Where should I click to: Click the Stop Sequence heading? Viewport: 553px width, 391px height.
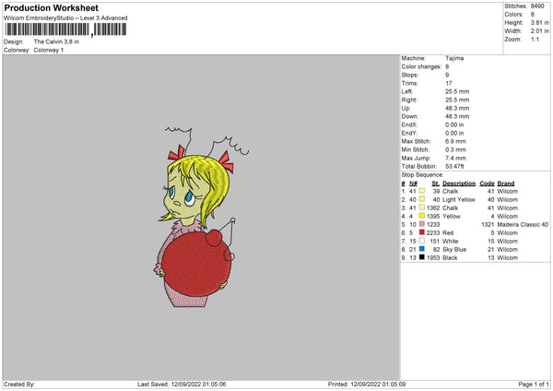coord(422,175)
